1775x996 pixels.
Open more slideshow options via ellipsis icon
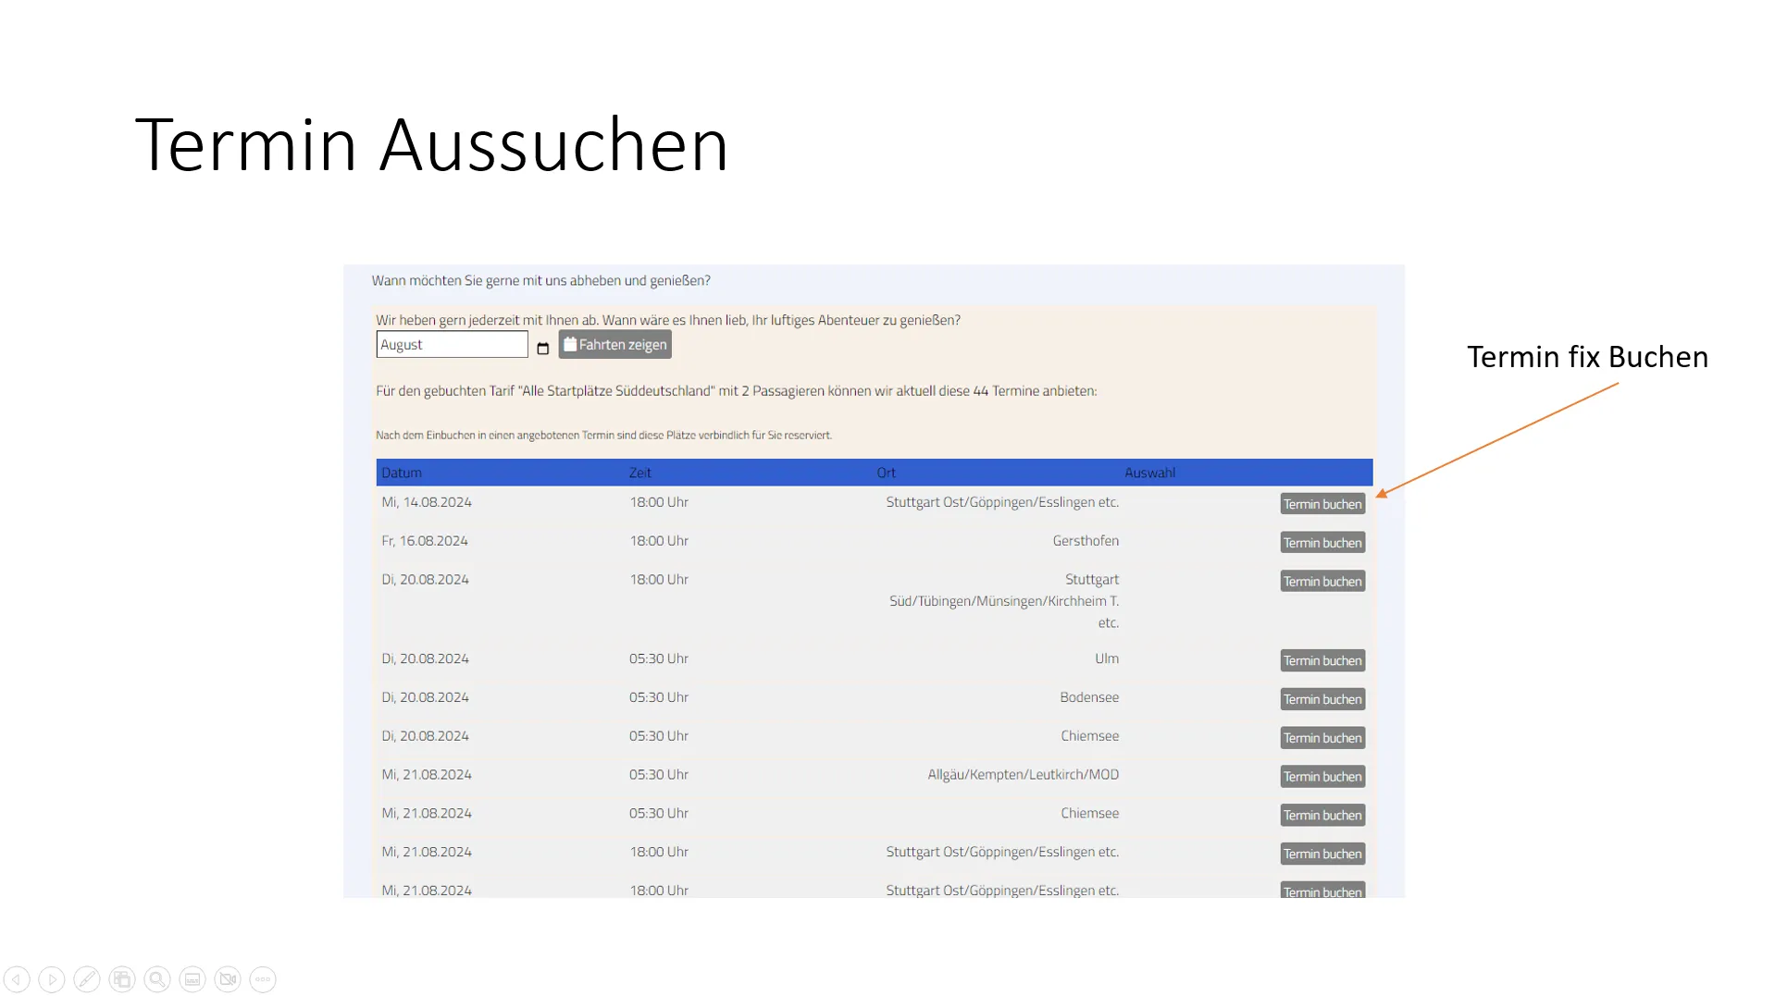263,978
